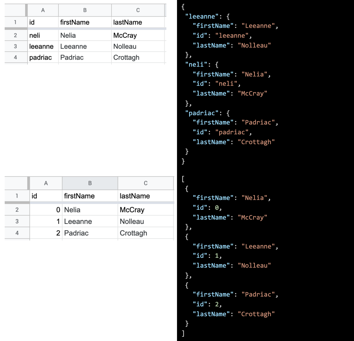Select column A header in top spreadsheet
This screenshot has height=341, width=354.
point(43,10)
